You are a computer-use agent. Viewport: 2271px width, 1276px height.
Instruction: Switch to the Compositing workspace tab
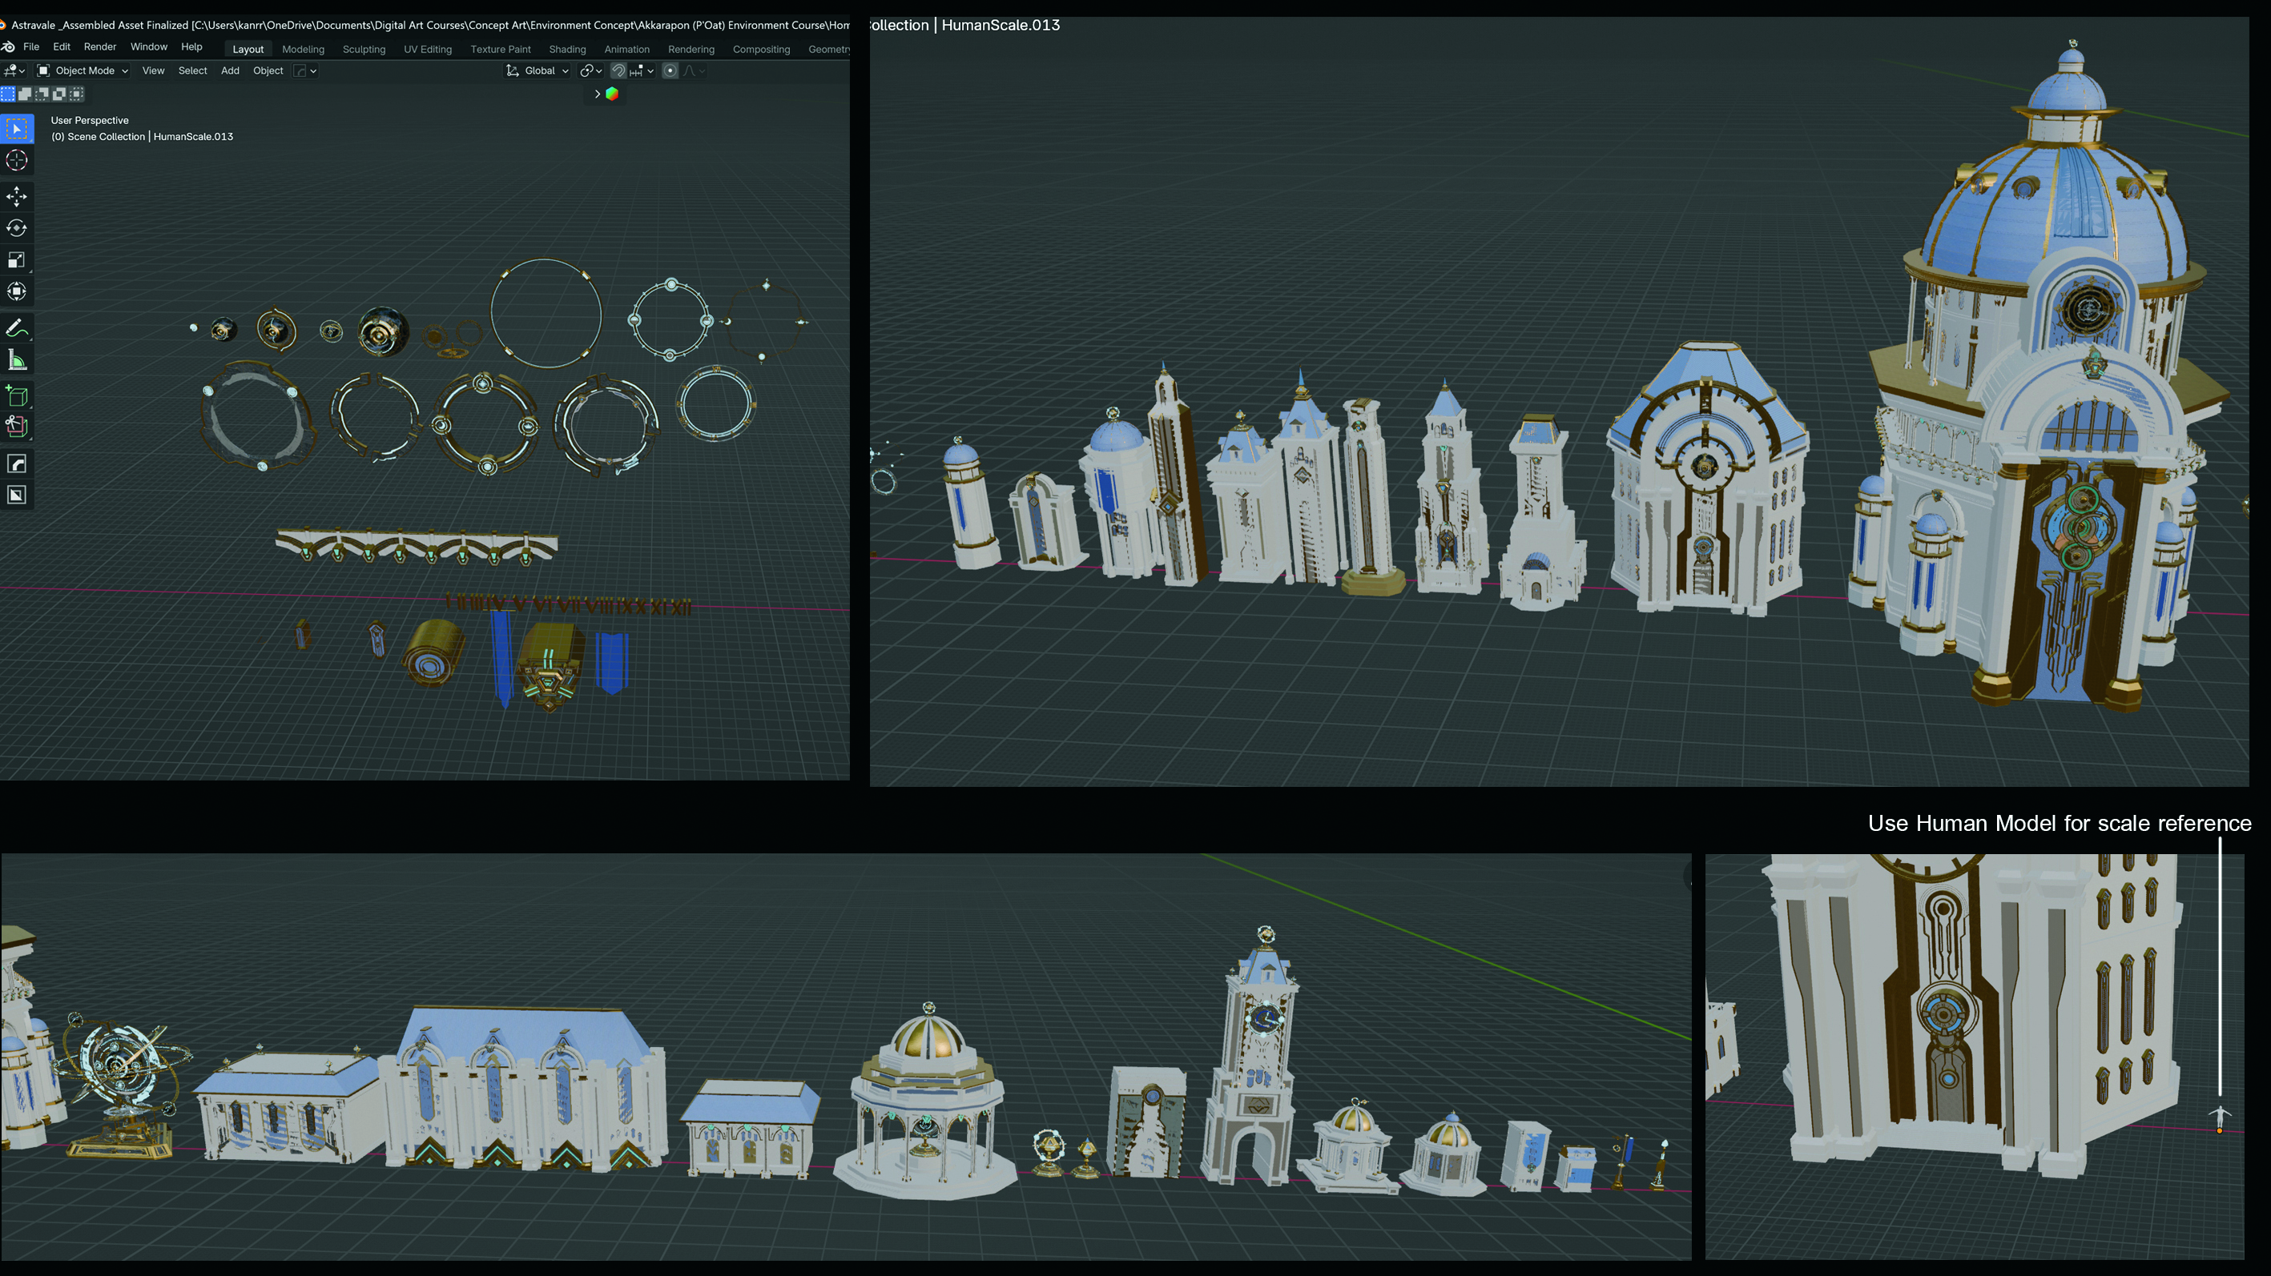pos(761,50)
